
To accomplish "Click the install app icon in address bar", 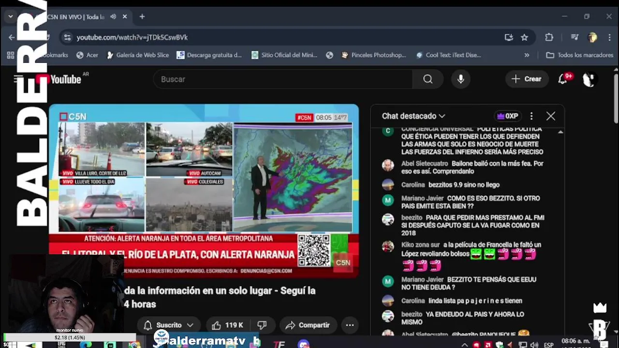I will coord(509,37).
